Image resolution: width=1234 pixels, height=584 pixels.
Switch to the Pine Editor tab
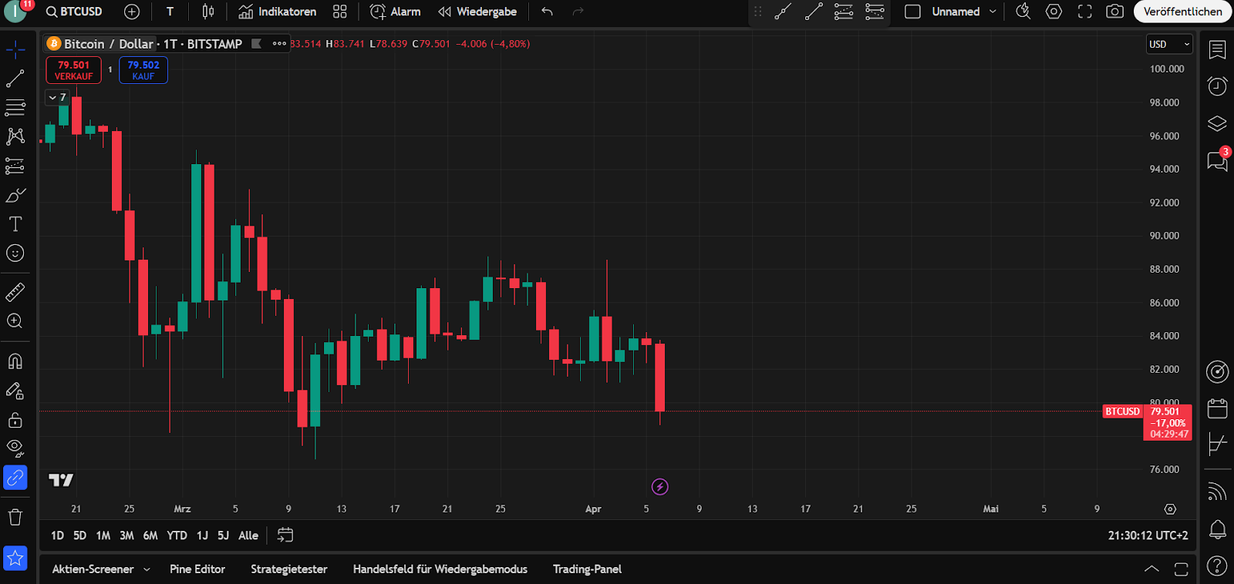tap(197, 569)
